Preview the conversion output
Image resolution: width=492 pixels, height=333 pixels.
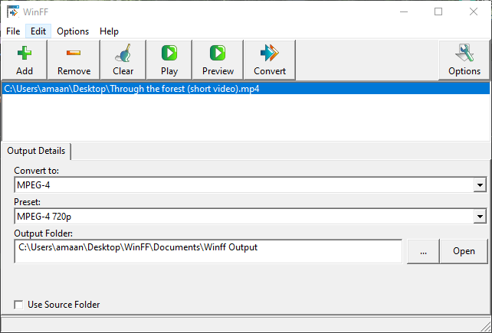218,60
